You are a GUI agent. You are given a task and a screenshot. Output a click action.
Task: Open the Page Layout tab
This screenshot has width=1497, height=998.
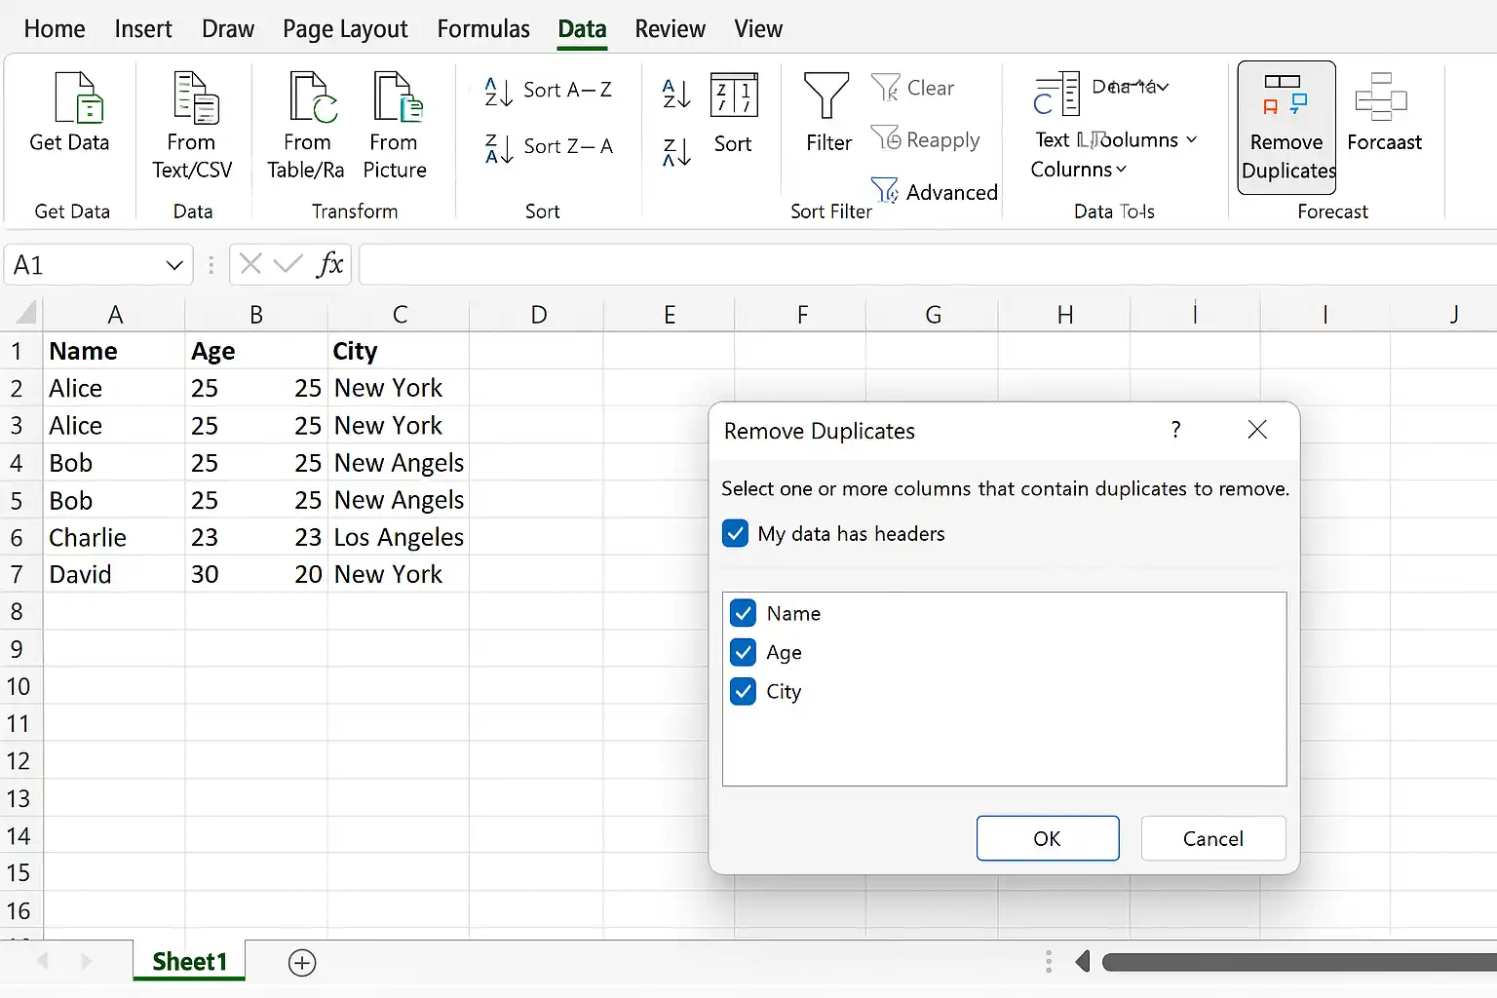tap(345, 29)
